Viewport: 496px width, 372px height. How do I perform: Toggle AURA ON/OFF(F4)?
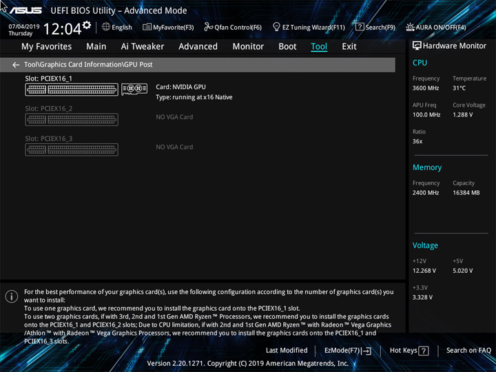[x=436, y=27]
